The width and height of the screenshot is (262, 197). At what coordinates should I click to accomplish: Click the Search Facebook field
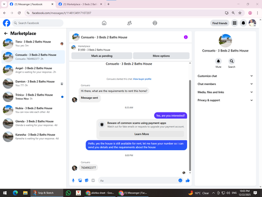[x=38, y=23]
